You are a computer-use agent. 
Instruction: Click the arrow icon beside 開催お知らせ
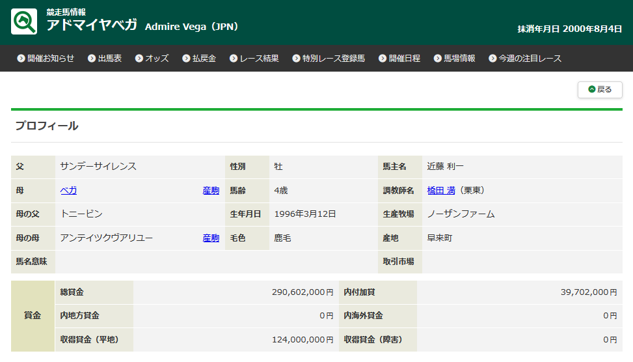[x=21, y=58]
